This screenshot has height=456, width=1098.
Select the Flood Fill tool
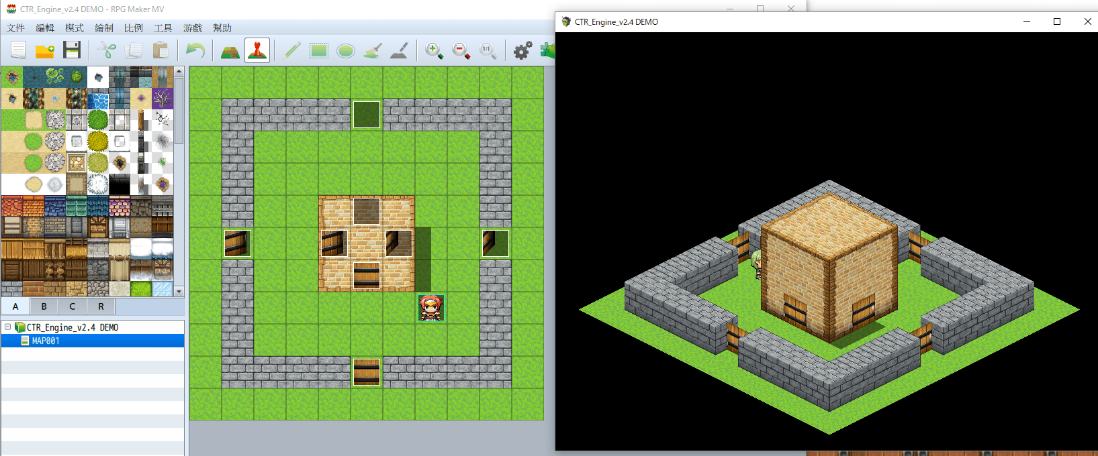(x=373, y=50)
